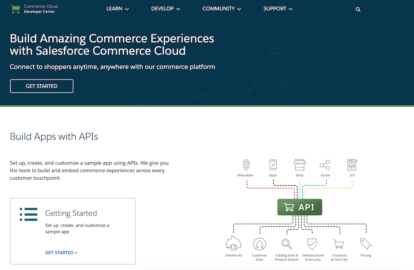414x270 pixels.
Task: Click the Wearables watch icon
Action: tap(246, 165)
